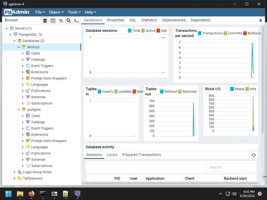This screenshot has height=200, width=267.
Task: Expand Extensions under the postgres database
Action: pos(23,135)
